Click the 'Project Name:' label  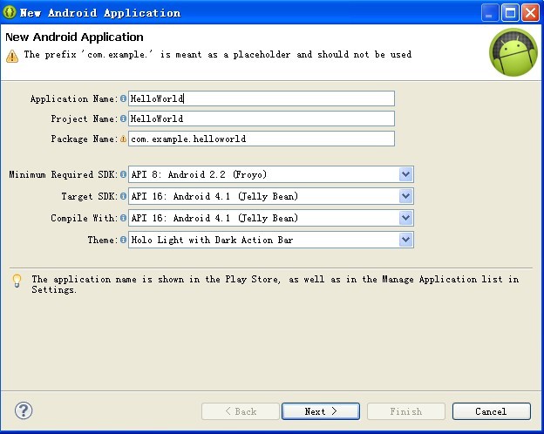click(85, 119)
